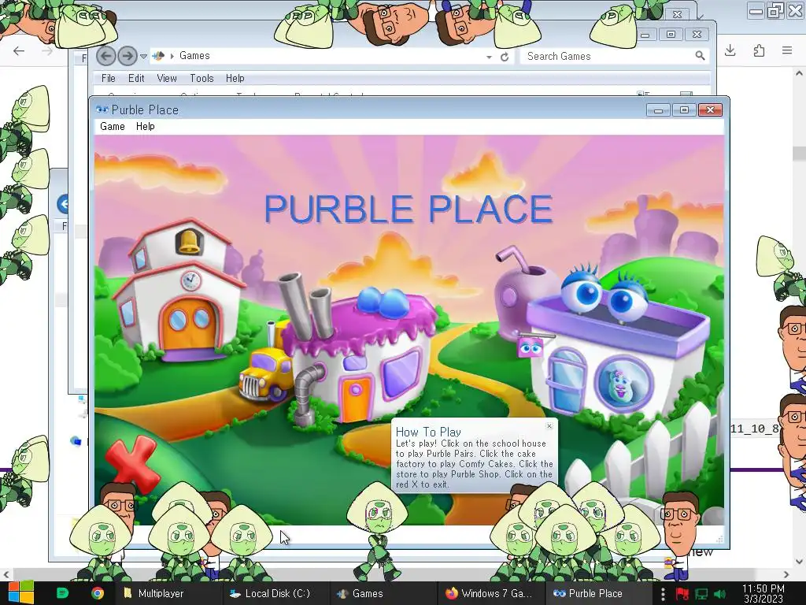Go back in Games explorer window
806x605 pixels.
(x=106, y=56)
